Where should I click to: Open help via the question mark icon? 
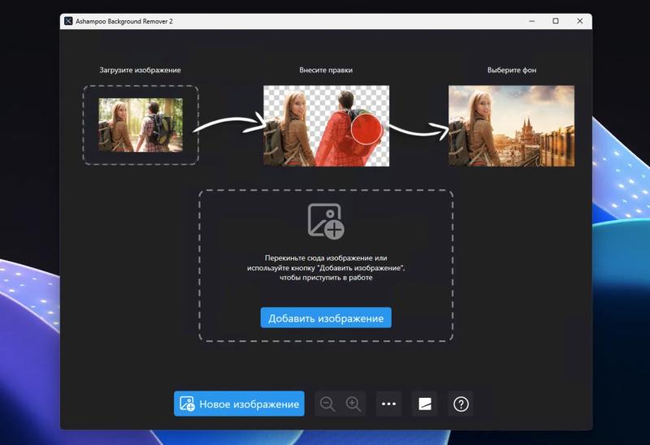tap(461, 404)
